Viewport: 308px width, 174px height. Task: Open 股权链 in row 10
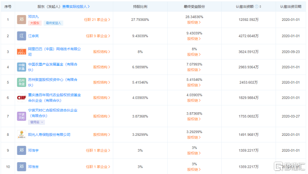pyautogui.click(x=194, y=169)
